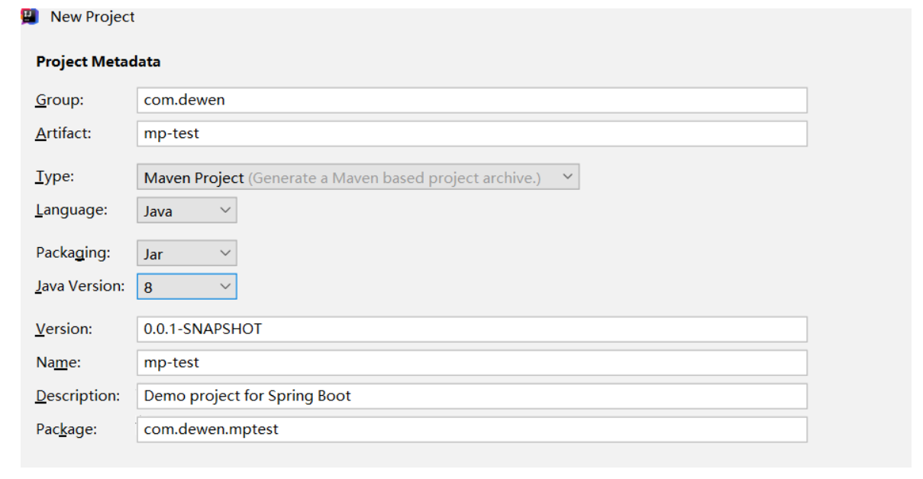This screenshot has width=923, height=479.
Task: Click the Package field with com.dewen.mptest
Action: [471, 429]
